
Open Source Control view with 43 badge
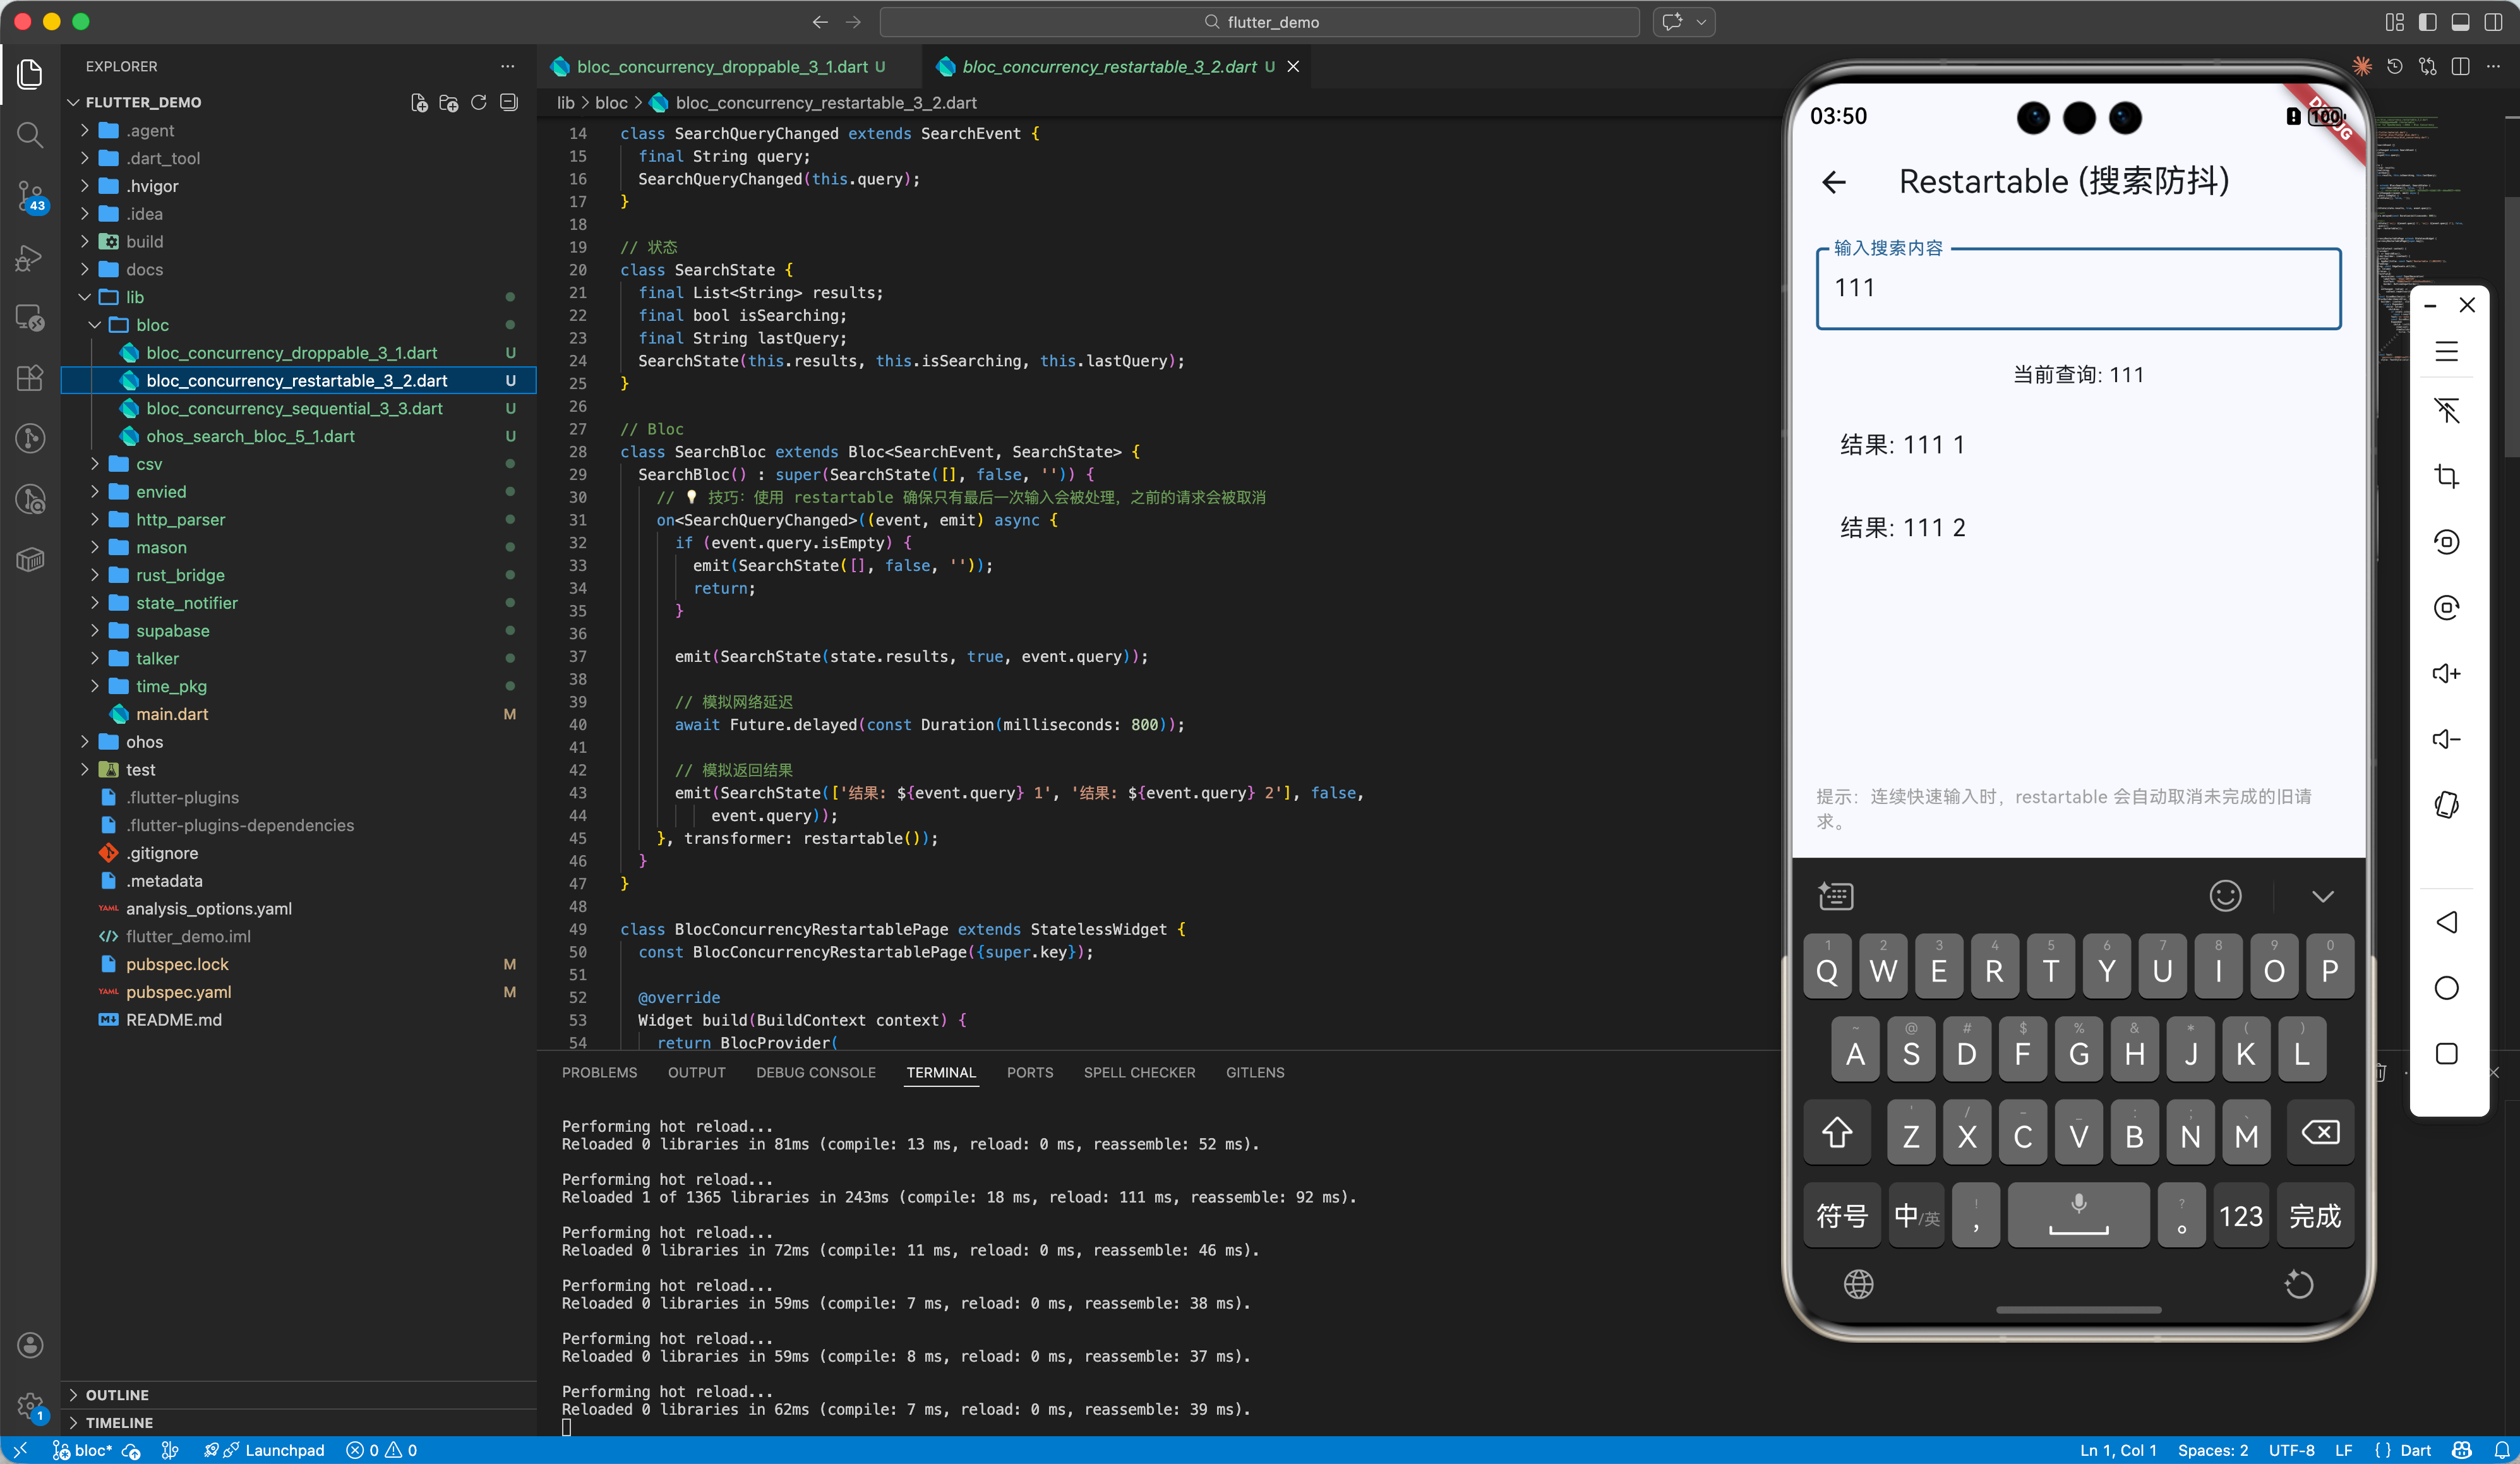[x=30, y=196]
